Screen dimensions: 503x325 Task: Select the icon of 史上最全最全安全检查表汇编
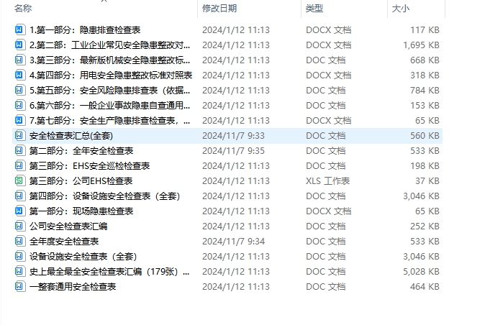(19, 271)
